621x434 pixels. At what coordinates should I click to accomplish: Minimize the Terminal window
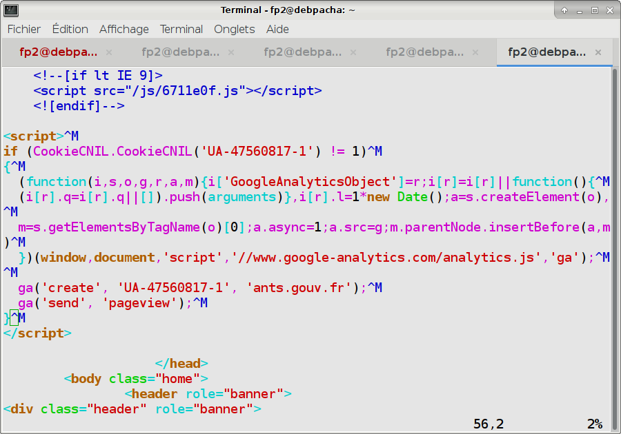580,10
